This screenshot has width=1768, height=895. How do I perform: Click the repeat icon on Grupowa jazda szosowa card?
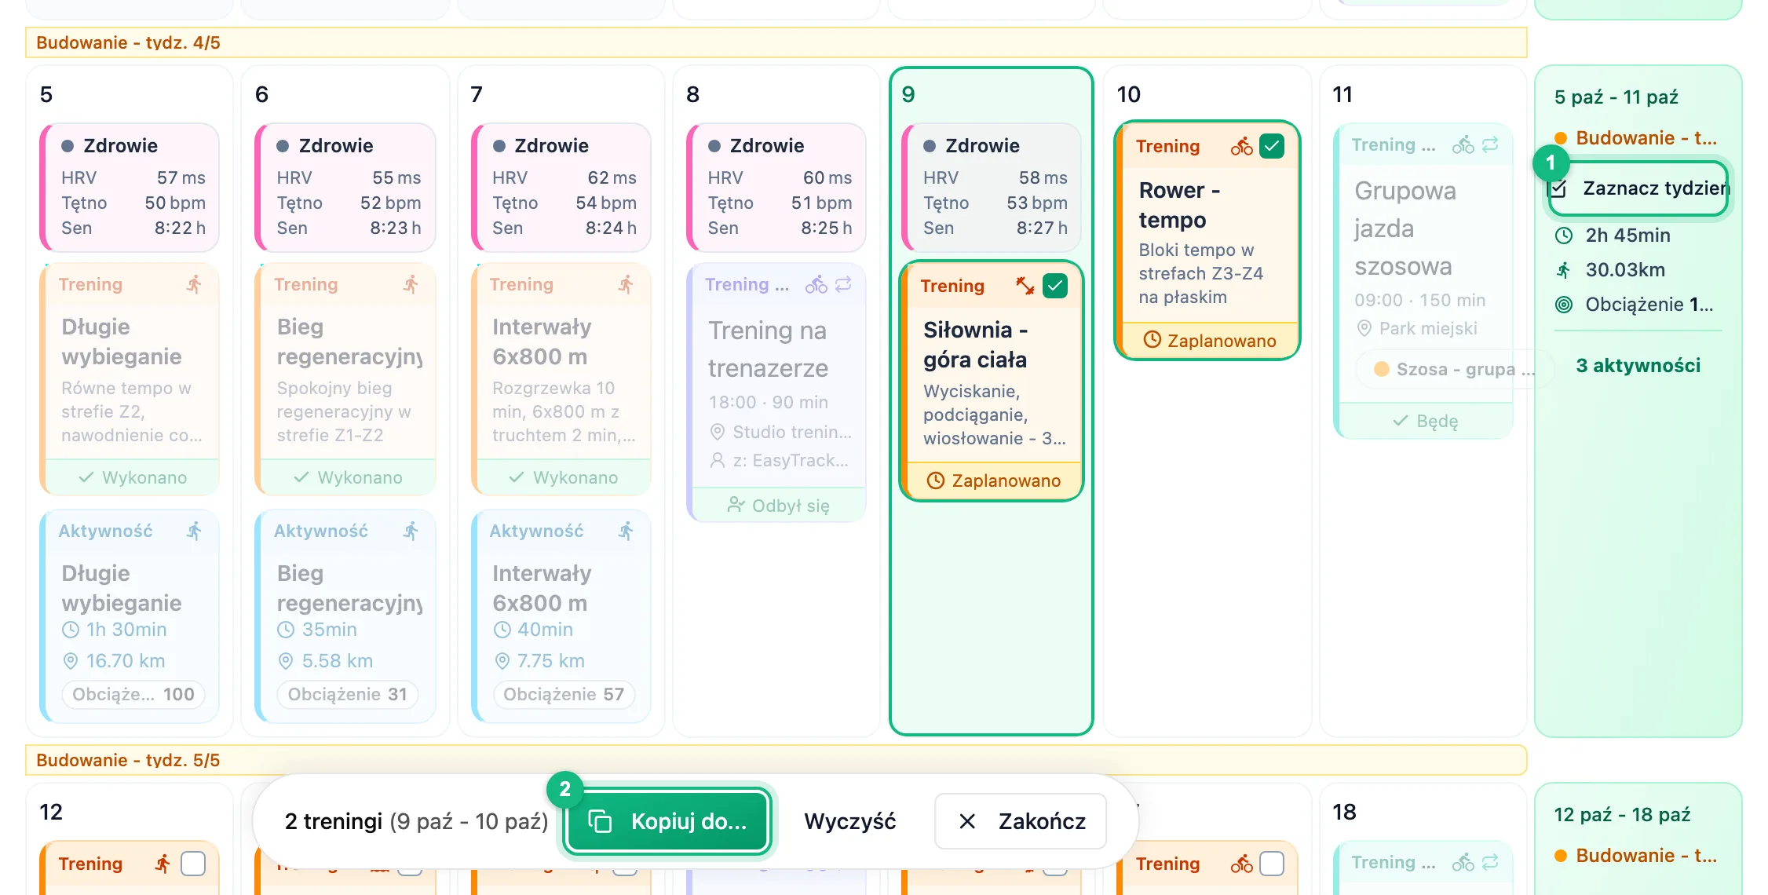click(1490, 144)
